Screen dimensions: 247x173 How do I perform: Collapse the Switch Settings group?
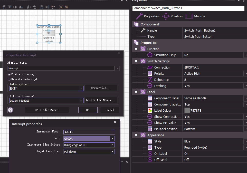pos(136,61)
